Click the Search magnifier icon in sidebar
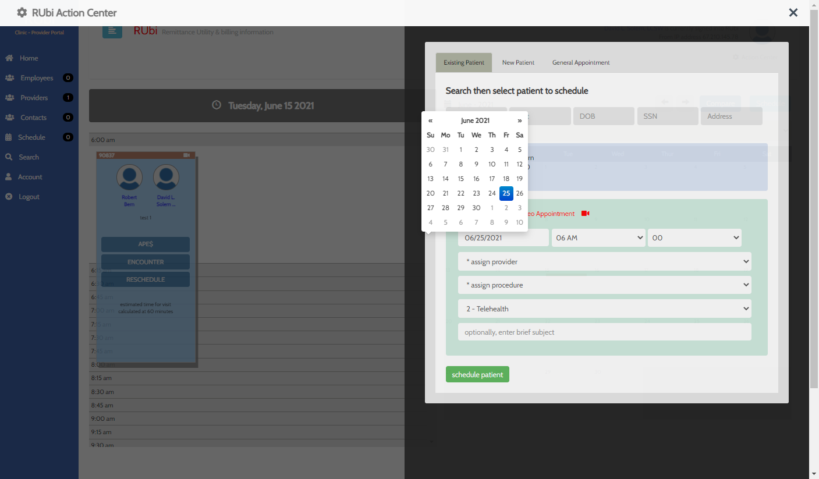This screenshot has height=479, width=819. click(9, 157)
